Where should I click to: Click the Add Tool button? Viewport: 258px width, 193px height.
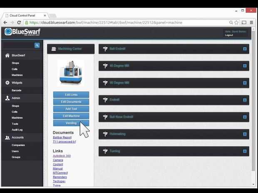[71, 109]
